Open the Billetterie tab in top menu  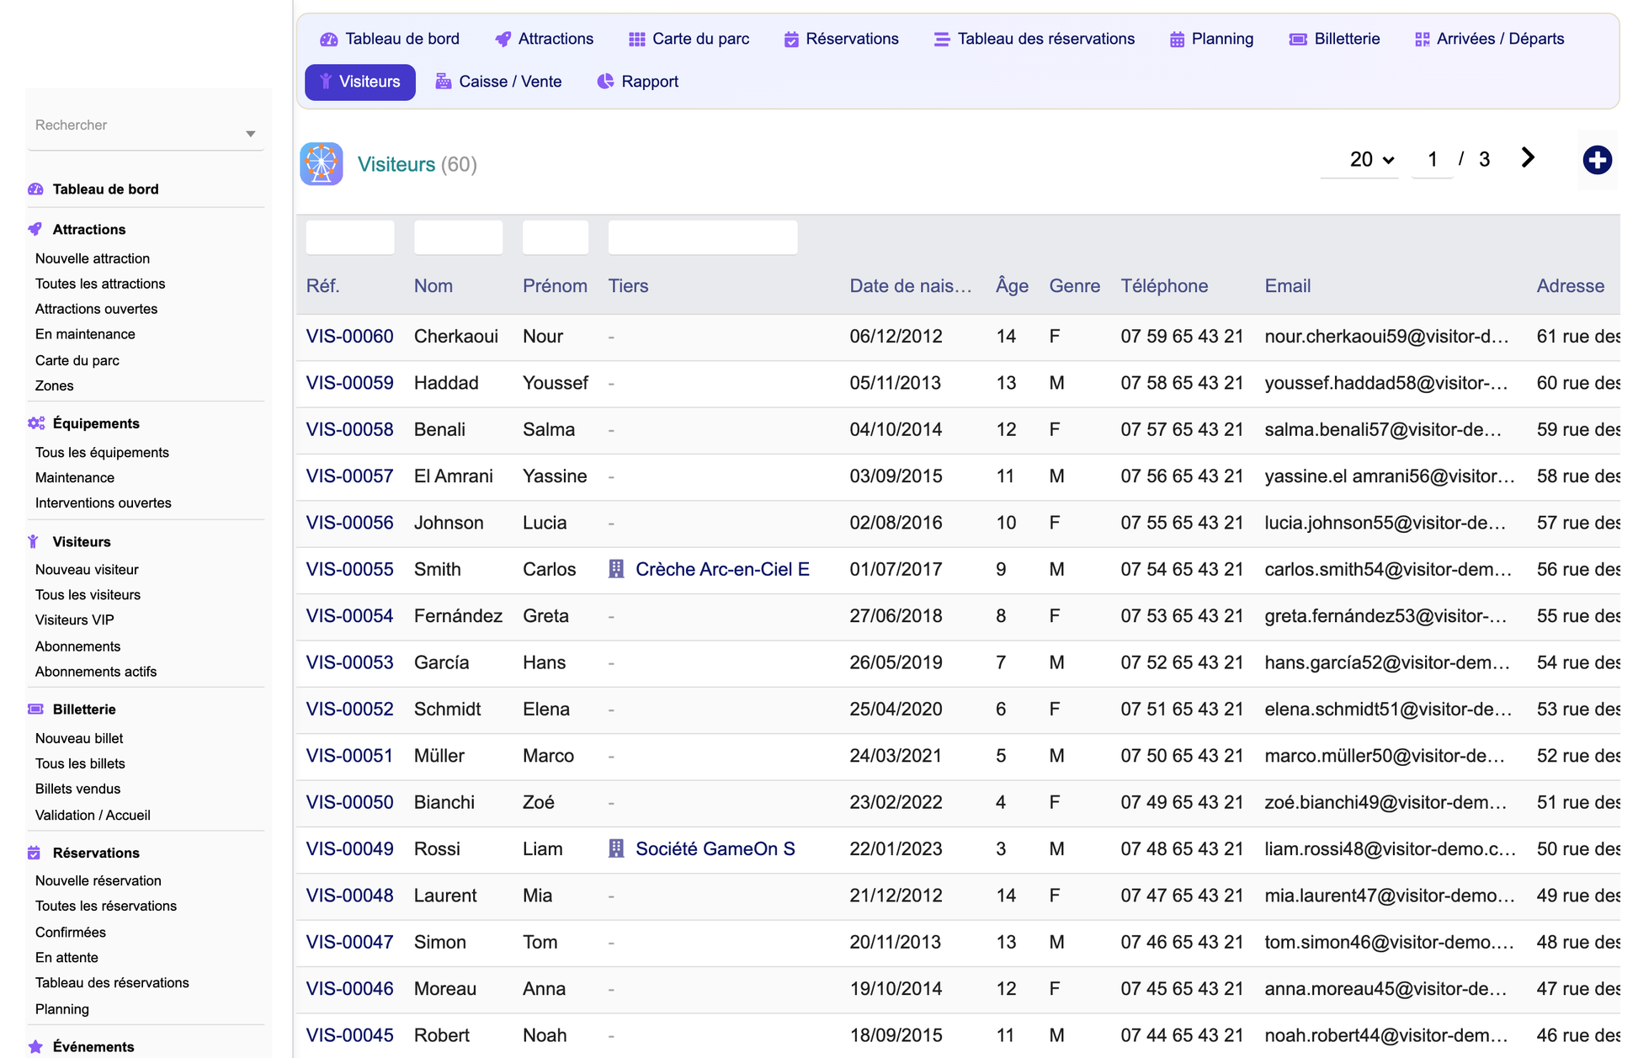pyautogui.click(x=1334, y=39)
